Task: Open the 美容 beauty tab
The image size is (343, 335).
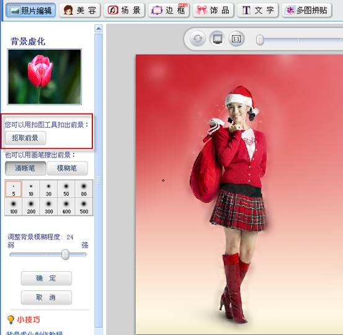Action: pyautogui.click(x=79, y=10)
